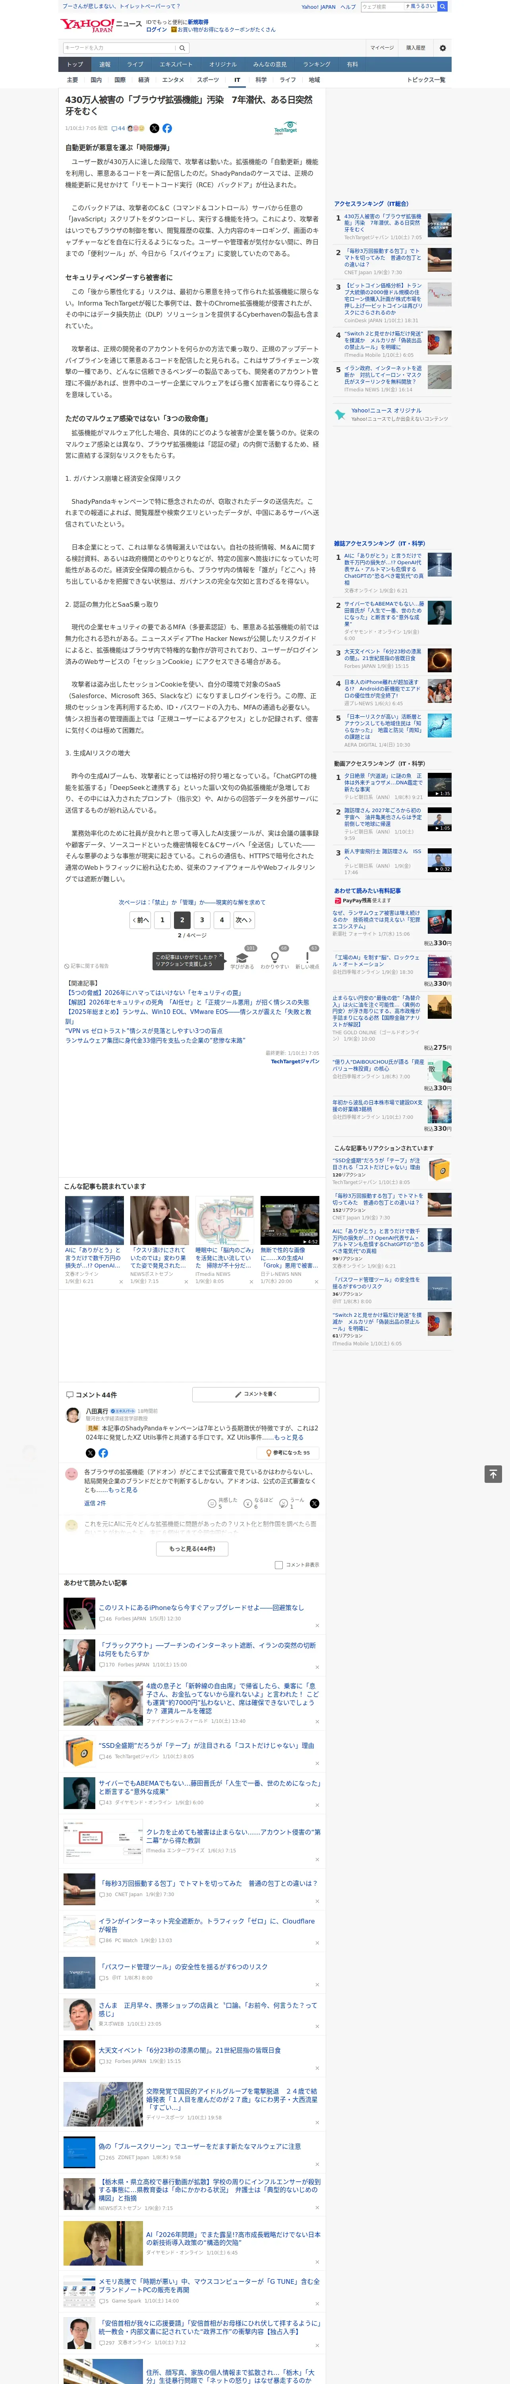Open トピックス一覧 link
The width and height of the screenshot is (510, 2384).
pyautogui.click(x=426, y=79)
